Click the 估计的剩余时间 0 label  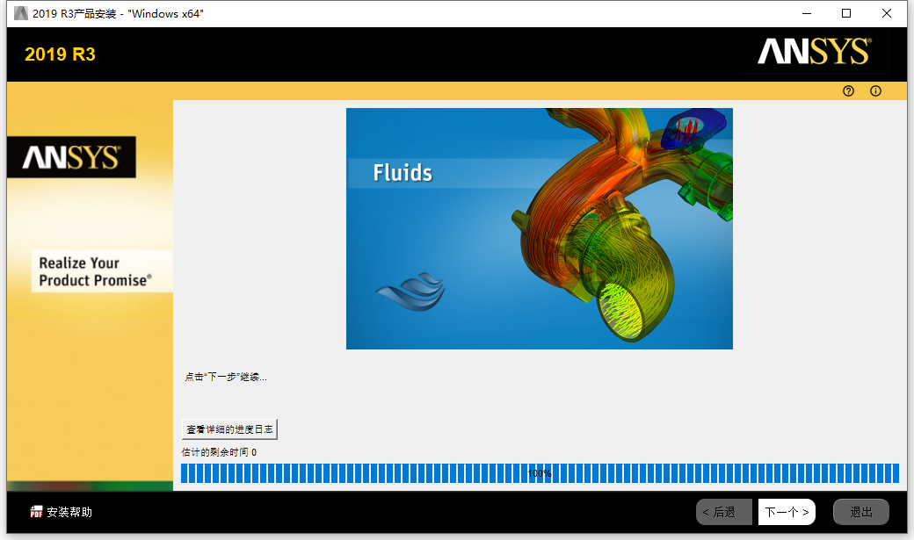tap(219, 452)
